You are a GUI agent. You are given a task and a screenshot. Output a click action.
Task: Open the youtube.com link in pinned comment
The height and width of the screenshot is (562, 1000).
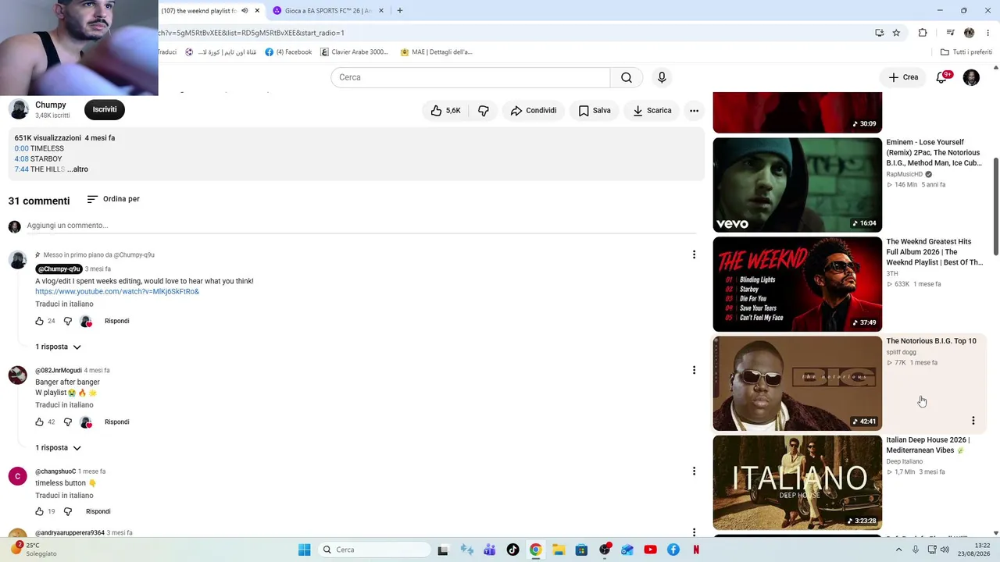[x=117, y=292]
